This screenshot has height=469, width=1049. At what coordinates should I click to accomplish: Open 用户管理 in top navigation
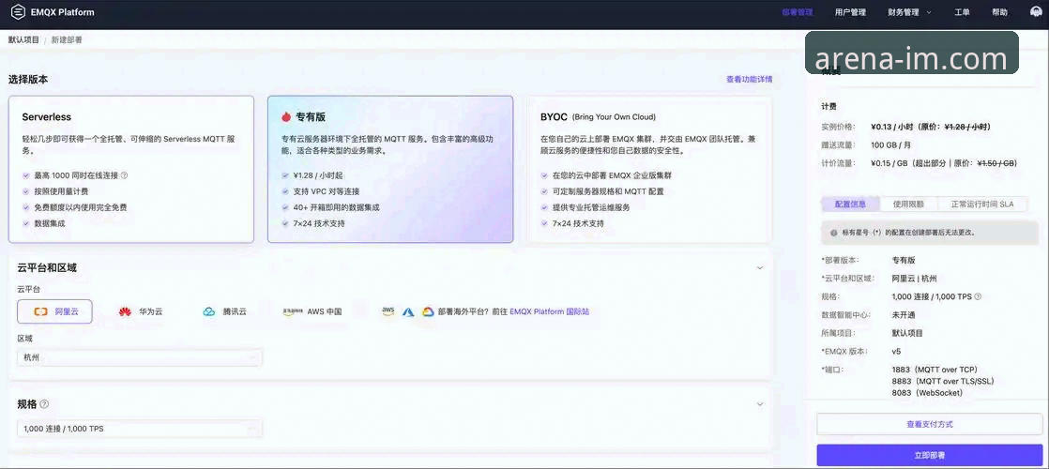click(x=850, y=12)
